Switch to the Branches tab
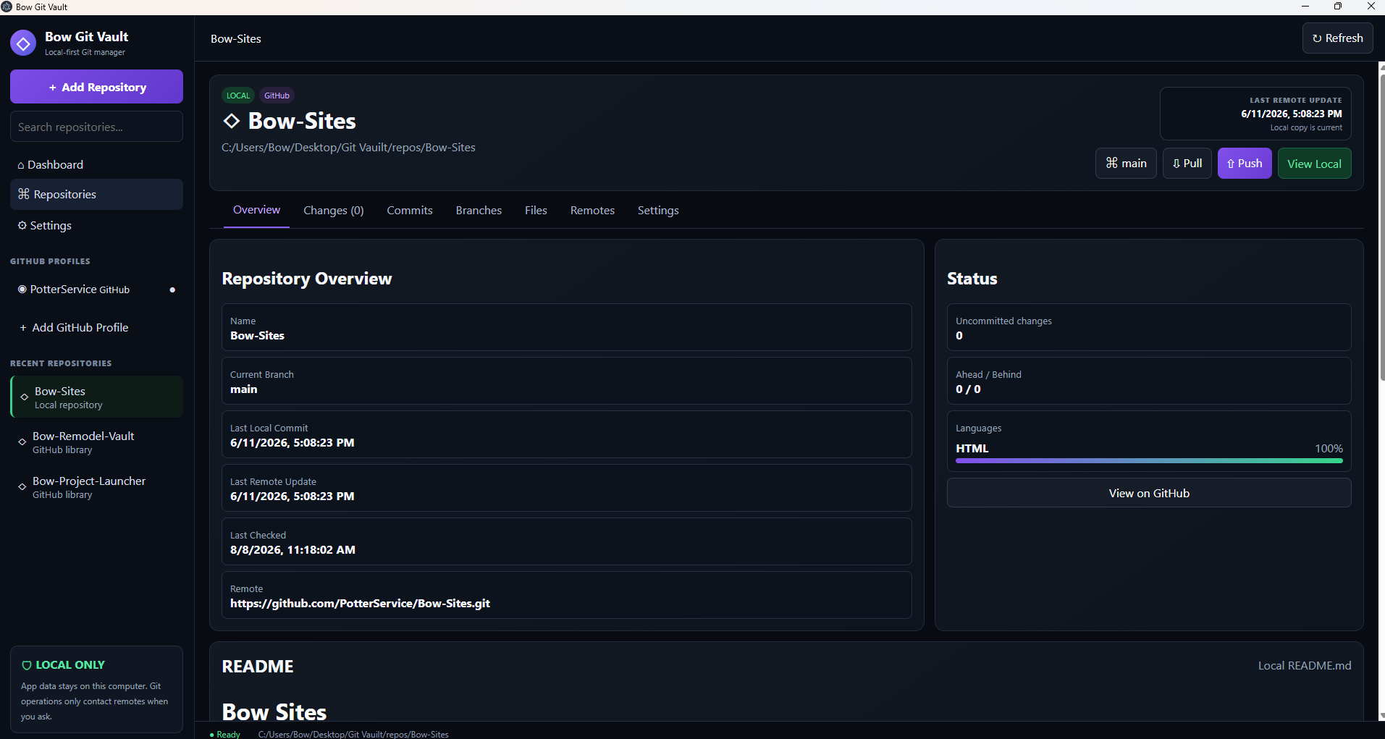1385x739 pixels. coord(479,211)
